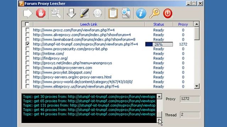The image size is (227, 127).
Task: Select the proxylist.blogspot.com link
Action: (x=62, y=72)
